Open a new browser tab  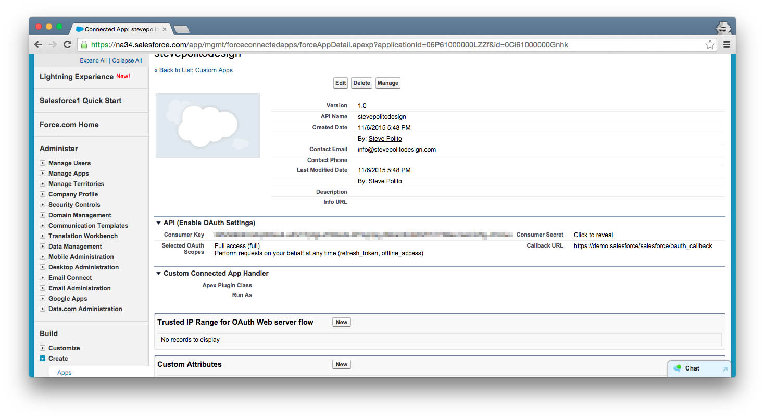181,29
